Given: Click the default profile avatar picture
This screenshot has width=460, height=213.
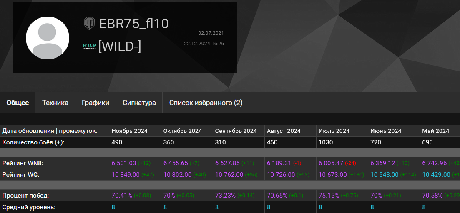Looking at the screenshot, I should coord(48,38).
